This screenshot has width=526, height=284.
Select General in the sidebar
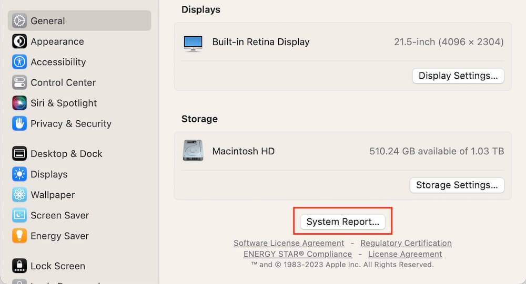coord(79,21)
